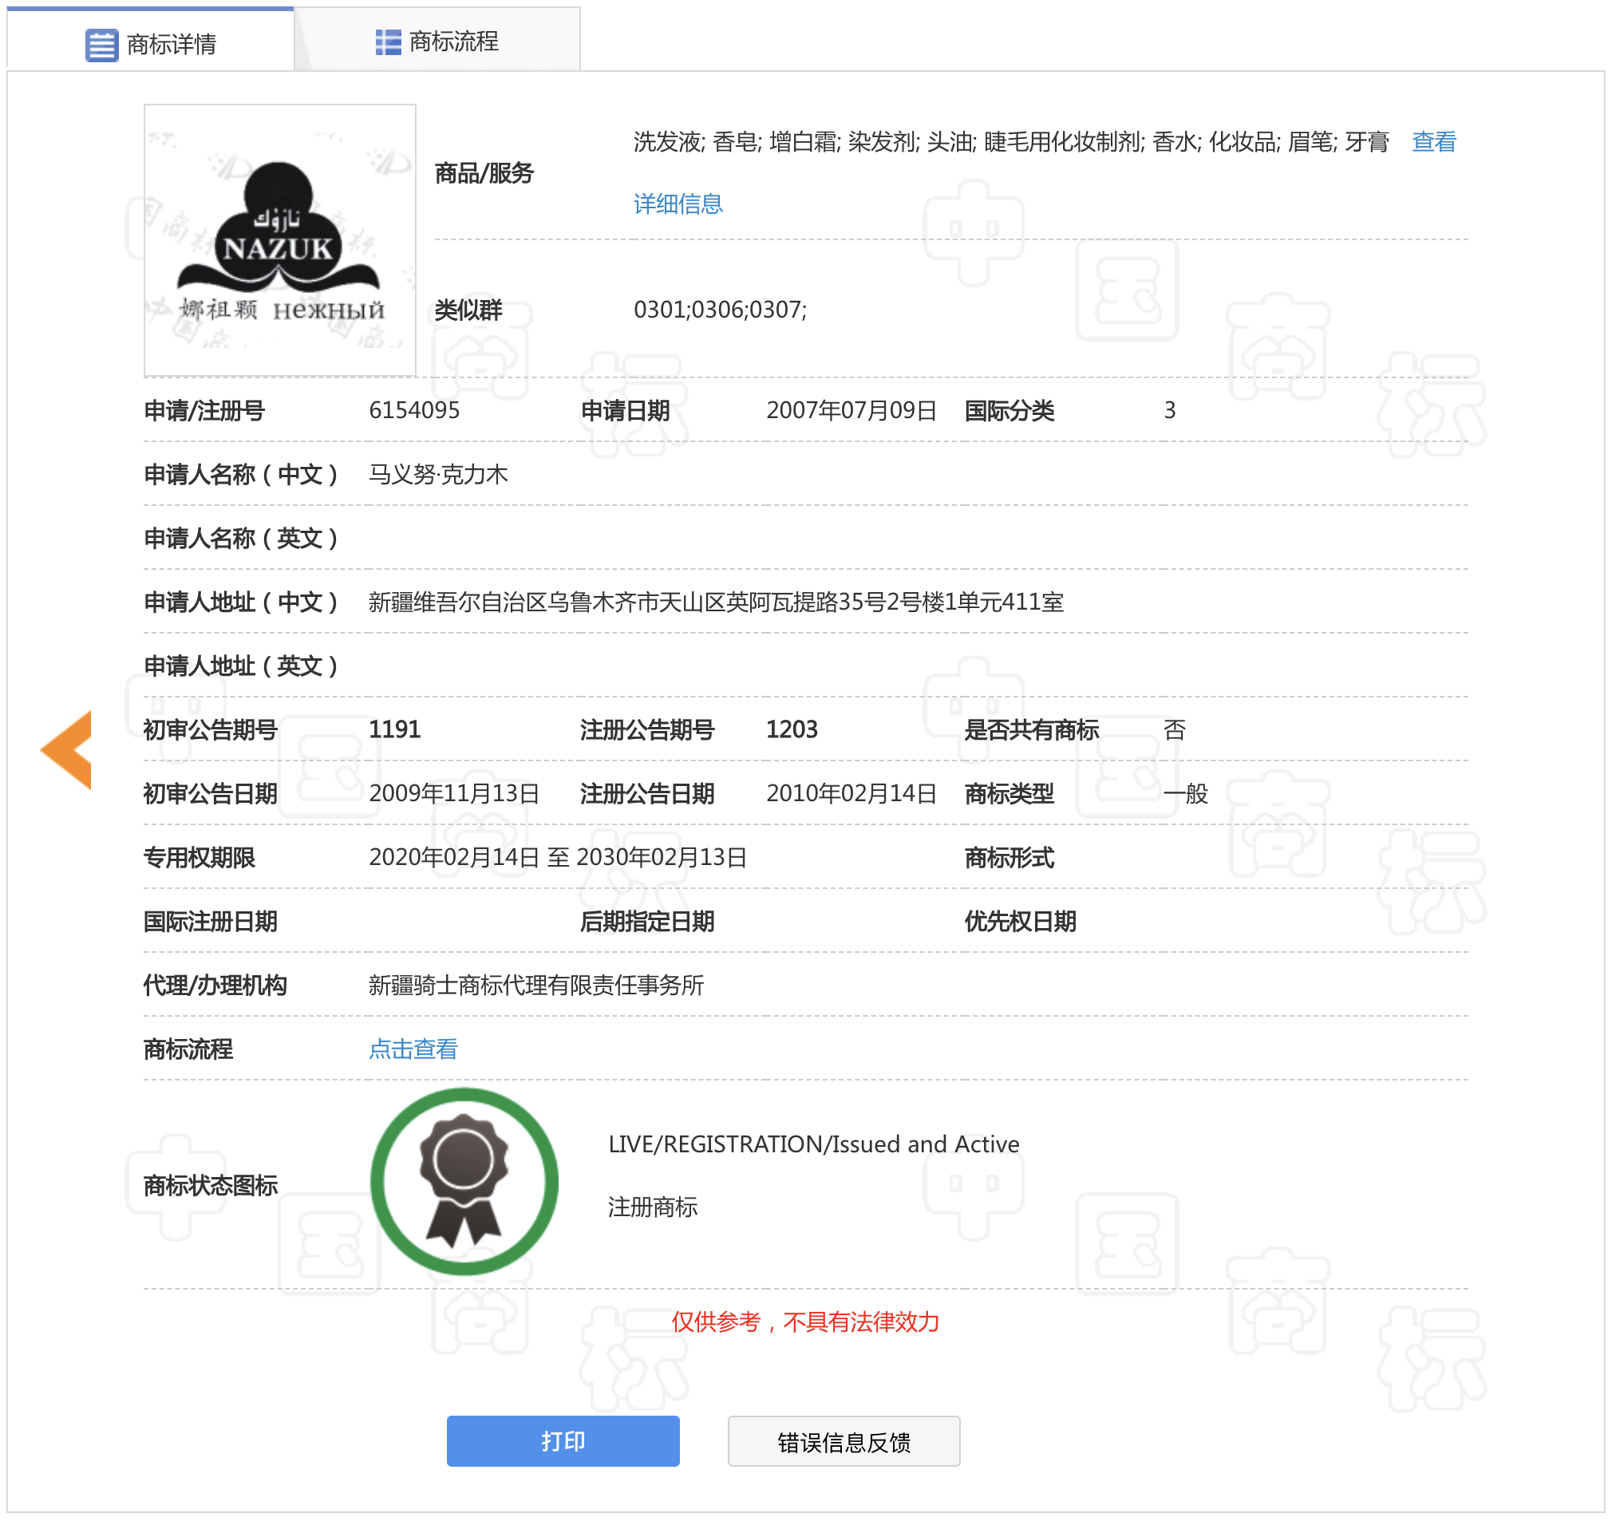This screenshot has height=1521, width=1612.
Task: Click the 国际分类 field label
Action: pyautogui.click(x=1009, y=410)
